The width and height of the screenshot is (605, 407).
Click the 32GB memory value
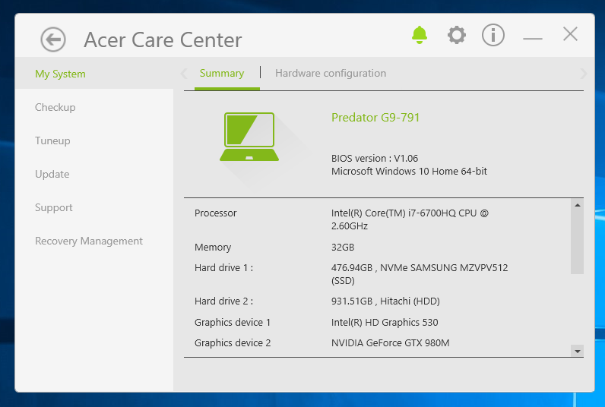(x=343, y=247)
